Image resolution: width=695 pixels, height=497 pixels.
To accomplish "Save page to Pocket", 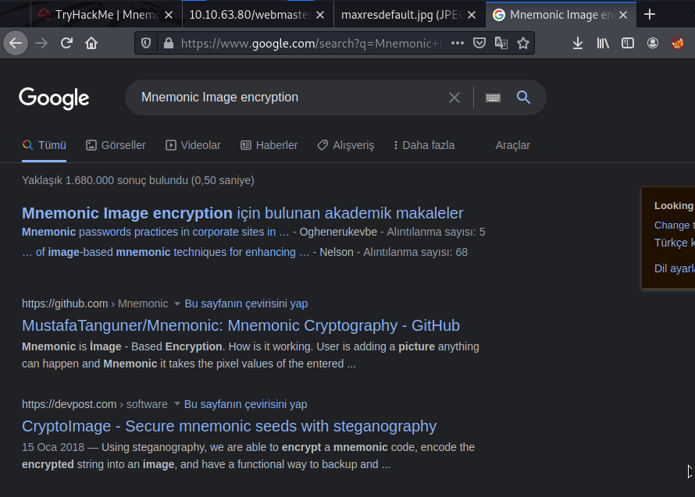I will click(x=479, y=43).
